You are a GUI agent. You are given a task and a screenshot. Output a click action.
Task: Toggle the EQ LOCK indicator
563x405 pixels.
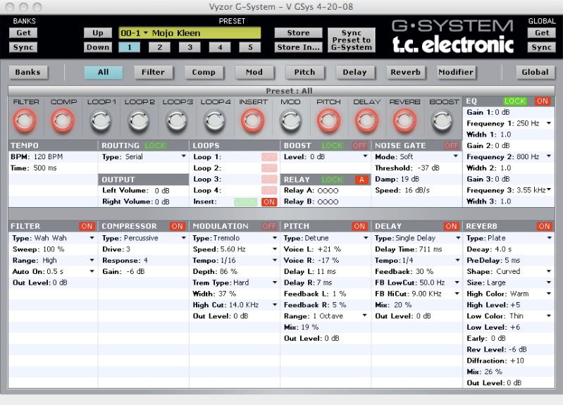tap(515, 101)
